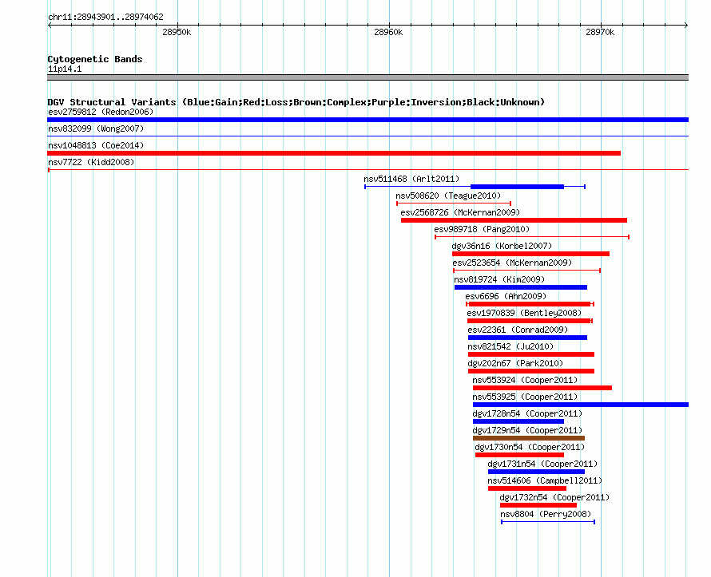Open nsv553925 (Cooper2011) variant label
The width and height of the screenshot is (711, 577).
(525, 397)
